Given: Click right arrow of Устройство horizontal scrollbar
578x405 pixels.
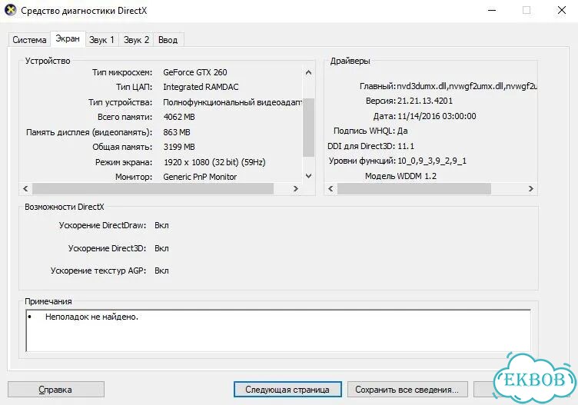Looking at the screenshot, I should click(x=296, y=189).
